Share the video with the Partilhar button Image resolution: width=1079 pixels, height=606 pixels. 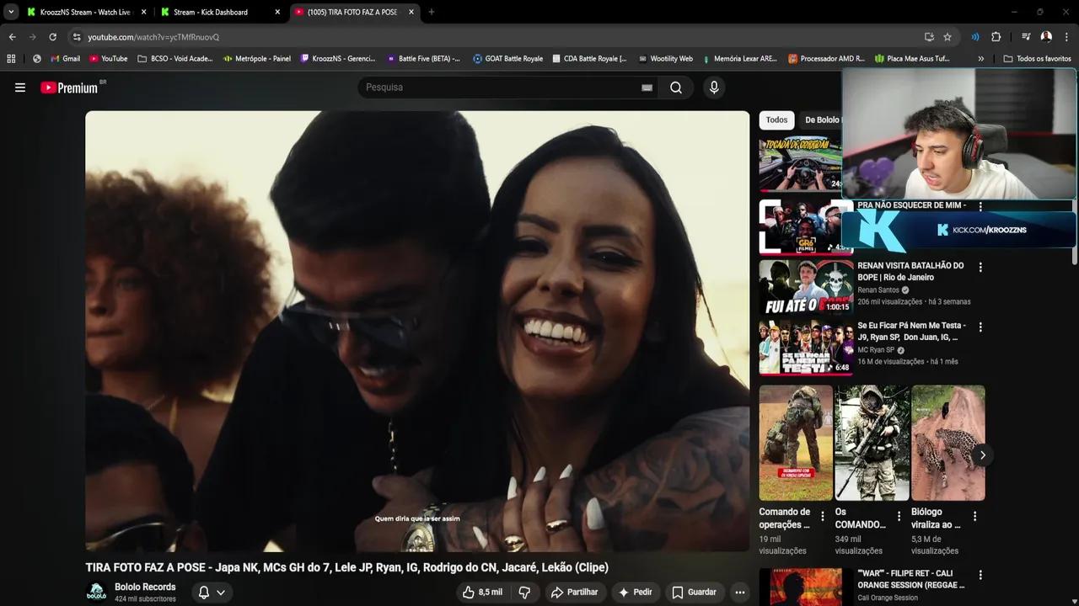tap(576, 592)
